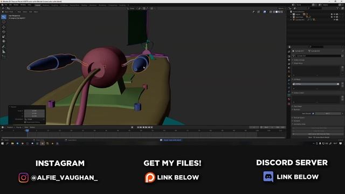The width and height of the screenshot is (345, 194).
Task: Expand the Texture Space panel
Action: (x=299, y=117)
